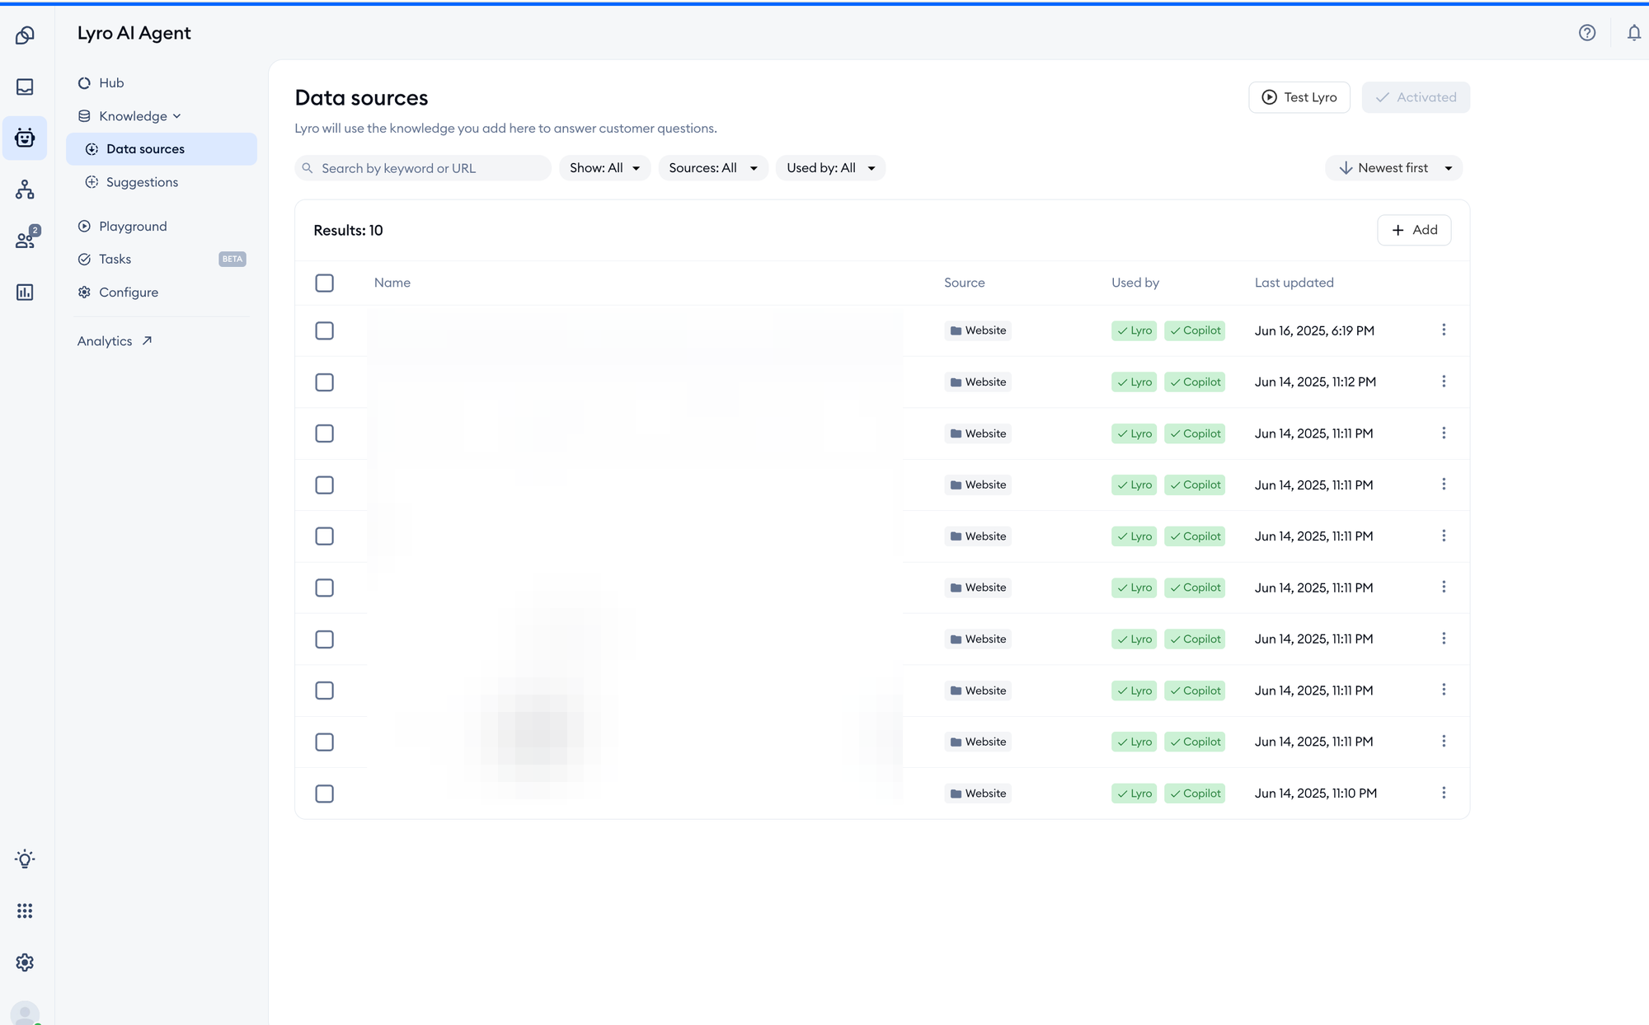Click the Copilot tag in the first row
This screenshot has width=1649, height=1025.
click(1195, 330)
